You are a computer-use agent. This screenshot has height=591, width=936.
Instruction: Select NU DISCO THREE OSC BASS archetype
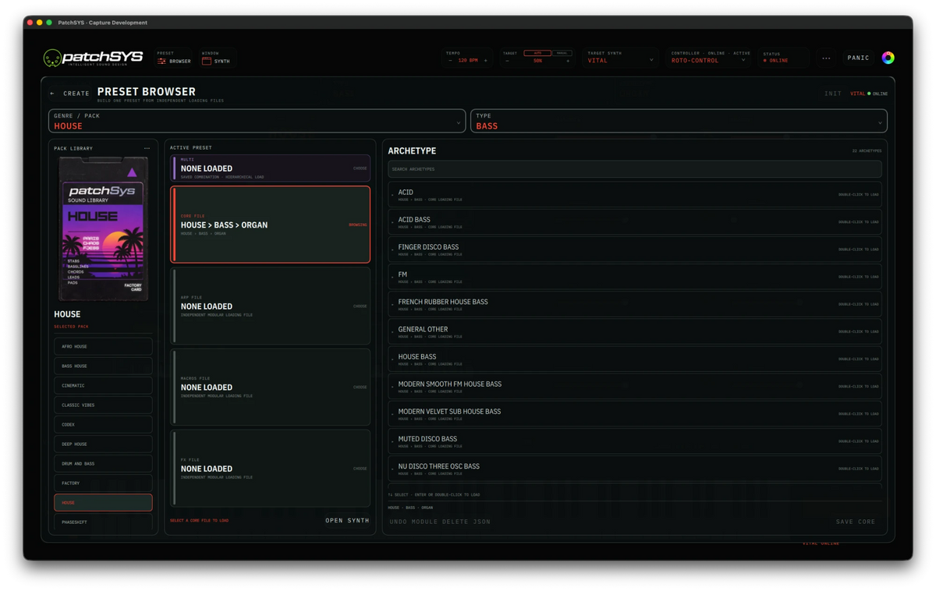pos(635,469)
